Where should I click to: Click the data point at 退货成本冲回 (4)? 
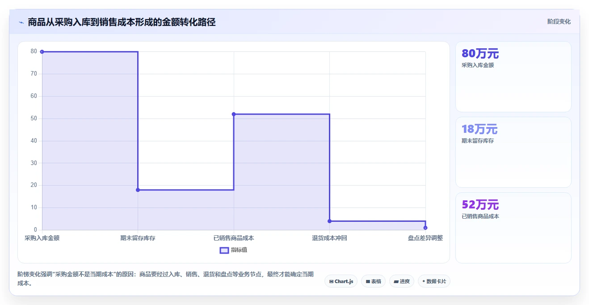pos(329,221)
